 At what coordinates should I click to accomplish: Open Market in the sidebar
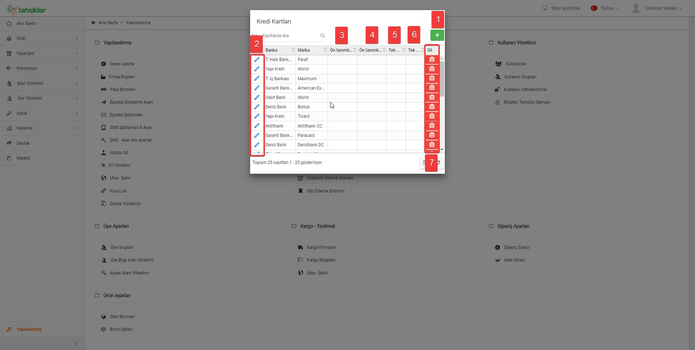(x=42, y=158)
